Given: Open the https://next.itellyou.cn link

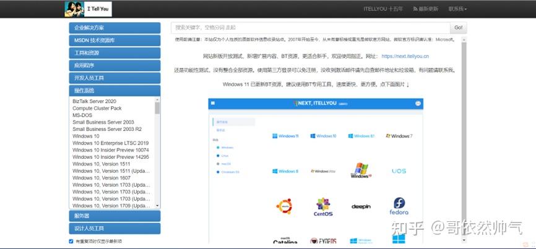Looking at the screenshot, I should click(x=405, y=56).
